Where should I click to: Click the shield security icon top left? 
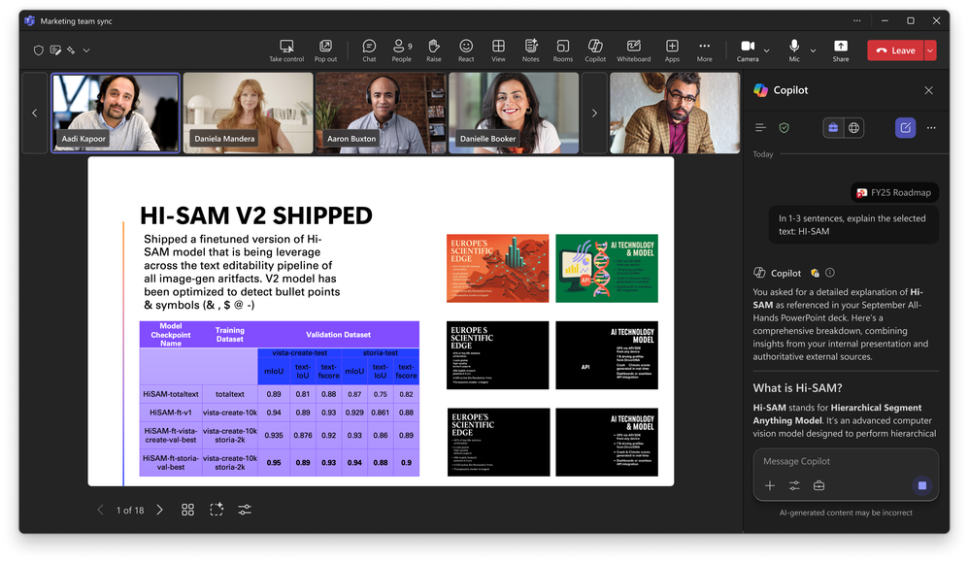tap(38, 50)
